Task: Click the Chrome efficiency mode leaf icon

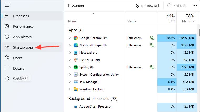Action: (152, 38)
